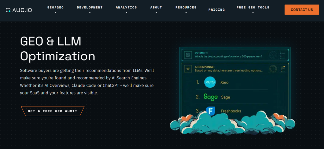Open the Free SEO Tools menu

pos(253,8)
